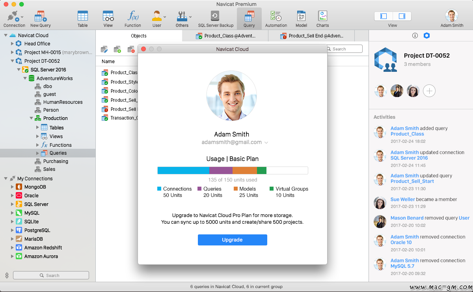Switch right panel to the info view
This screenshot has width=473, height=292.
415,36
